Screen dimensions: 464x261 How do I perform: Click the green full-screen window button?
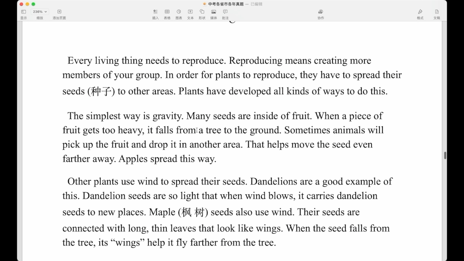[x=33, y=4]
